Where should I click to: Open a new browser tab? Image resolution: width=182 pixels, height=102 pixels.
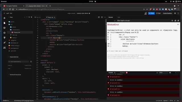50,6
